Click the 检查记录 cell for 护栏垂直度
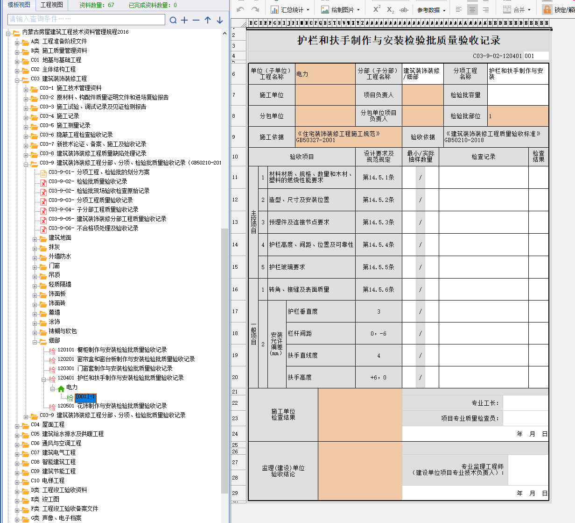This screenshot has height=523, width=575. click(484, 311)
